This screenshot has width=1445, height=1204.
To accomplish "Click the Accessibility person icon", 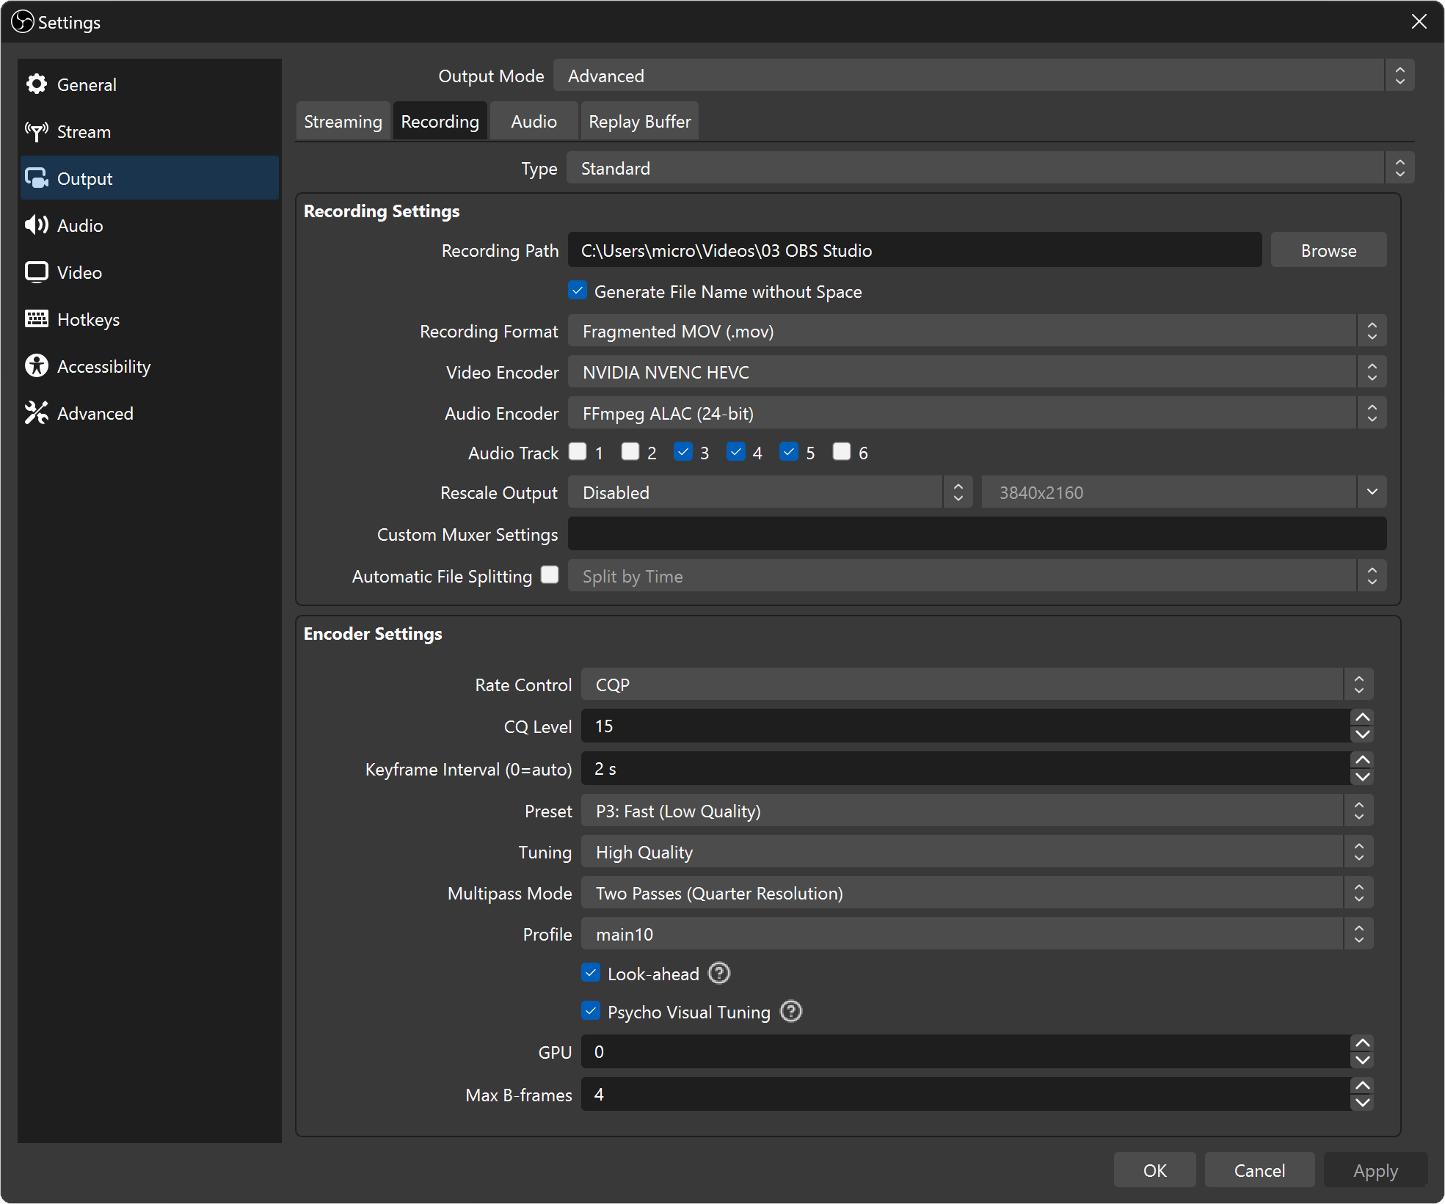I will point(37,366).
